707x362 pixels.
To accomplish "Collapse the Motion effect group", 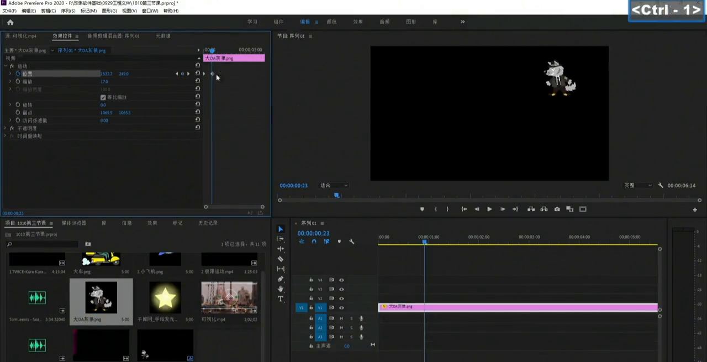I will [x=6, y=66].
